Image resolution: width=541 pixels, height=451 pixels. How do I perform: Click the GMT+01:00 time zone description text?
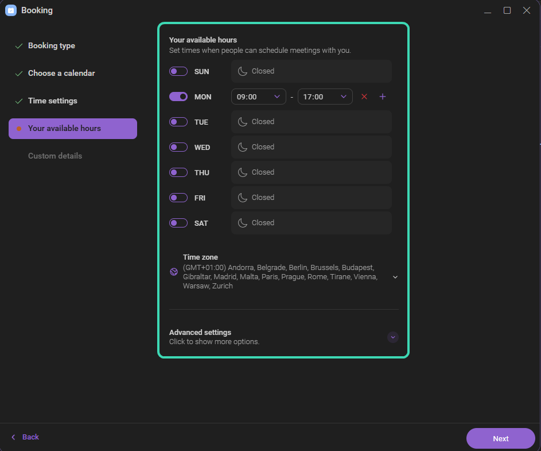coord(280,277)
